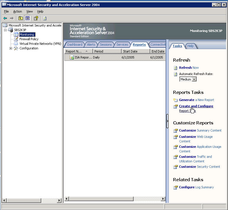228x210 pixels.
Task: Open the Action menu
Action: [17, 11]
